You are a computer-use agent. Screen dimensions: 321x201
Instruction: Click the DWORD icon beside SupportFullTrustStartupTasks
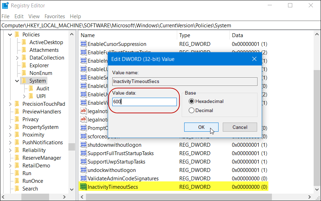[83, 153]
